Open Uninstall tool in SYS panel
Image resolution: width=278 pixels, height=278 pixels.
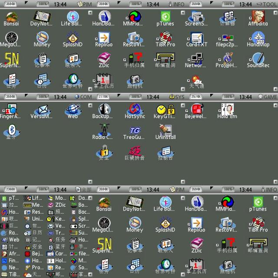pos(165,132)
